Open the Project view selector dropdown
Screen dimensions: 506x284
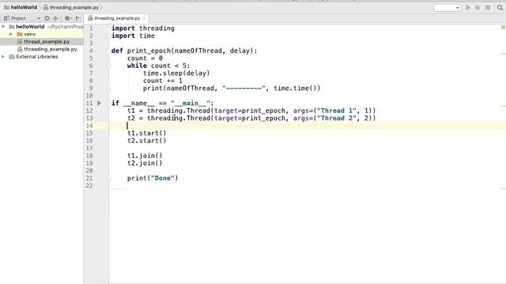click(39, 18)
